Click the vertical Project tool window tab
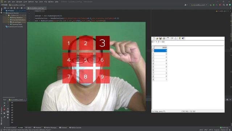The image size is (232, 131). coord(1,11)
